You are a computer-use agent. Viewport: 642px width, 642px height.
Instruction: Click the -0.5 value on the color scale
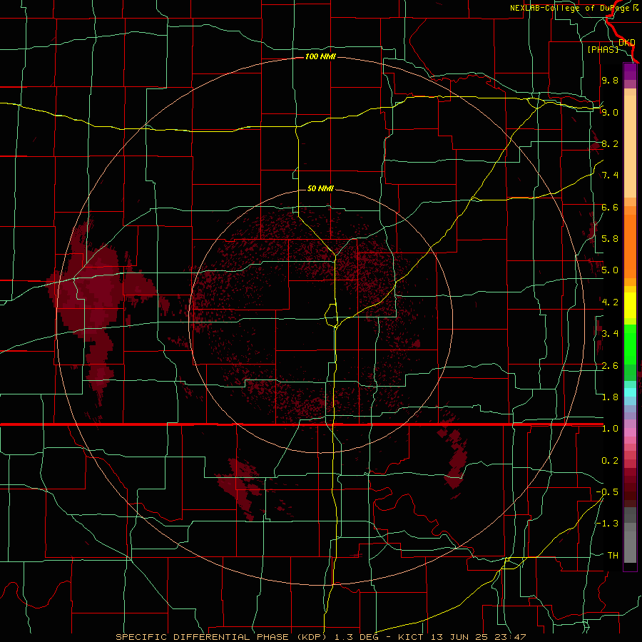pyautogui.click(x=607, y=492)
